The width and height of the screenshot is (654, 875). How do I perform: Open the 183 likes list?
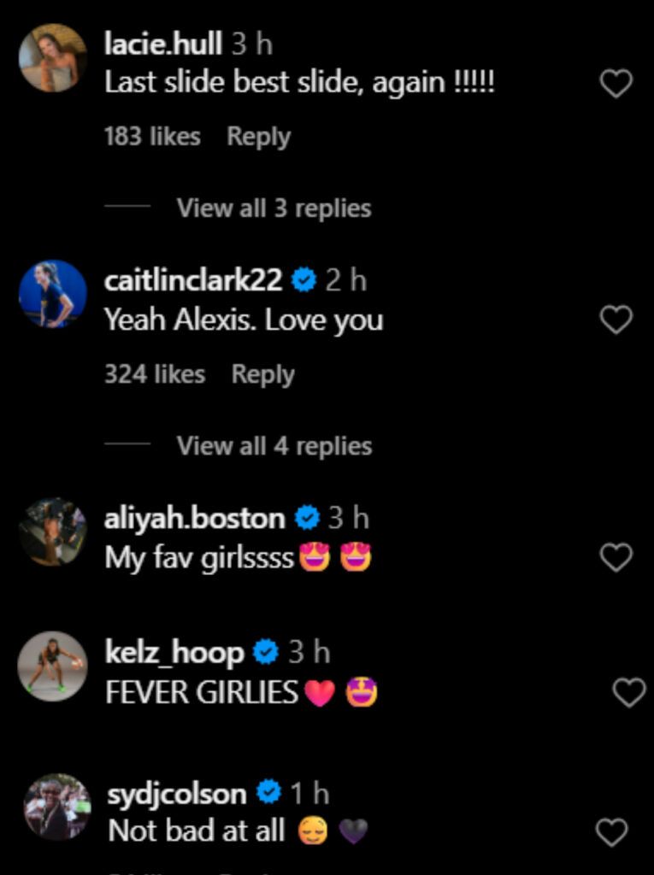coord(151,135)
